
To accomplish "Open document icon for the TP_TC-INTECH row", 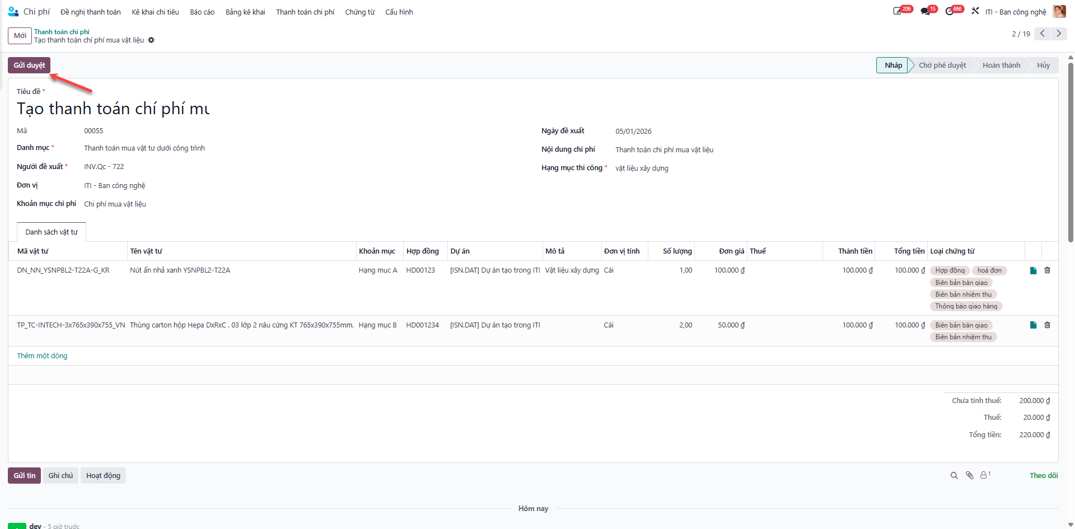I will coord(1033,325).
